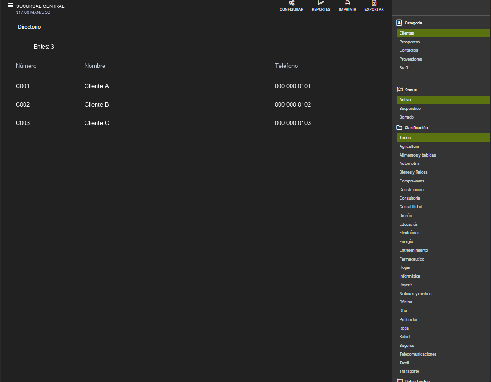Click the Exportar spreadsheet icon
The width and height of the screenshot is (491, 382).
374,3
